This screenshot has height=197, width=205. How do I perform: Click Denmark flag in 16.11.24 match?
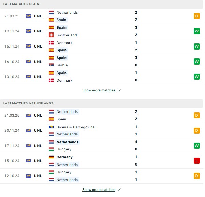(51, 43)
